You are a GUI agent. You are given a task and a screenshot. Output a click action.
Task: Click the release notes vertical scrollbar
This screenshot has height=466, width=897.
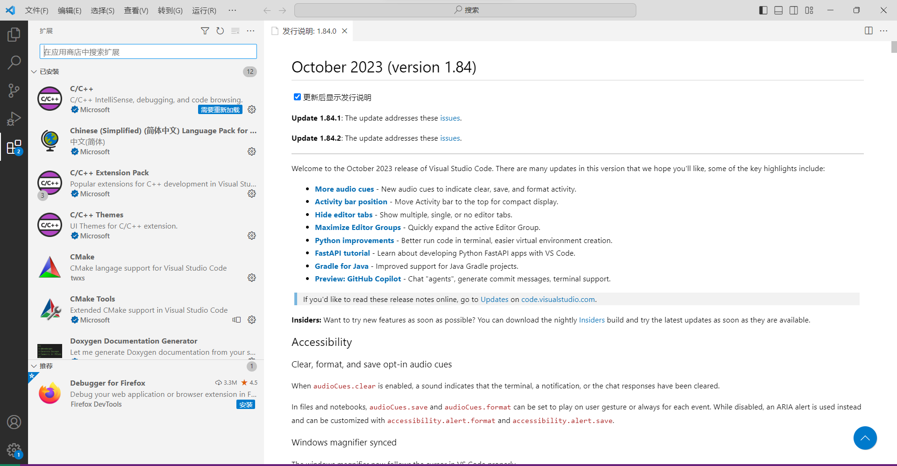(894, 47)
